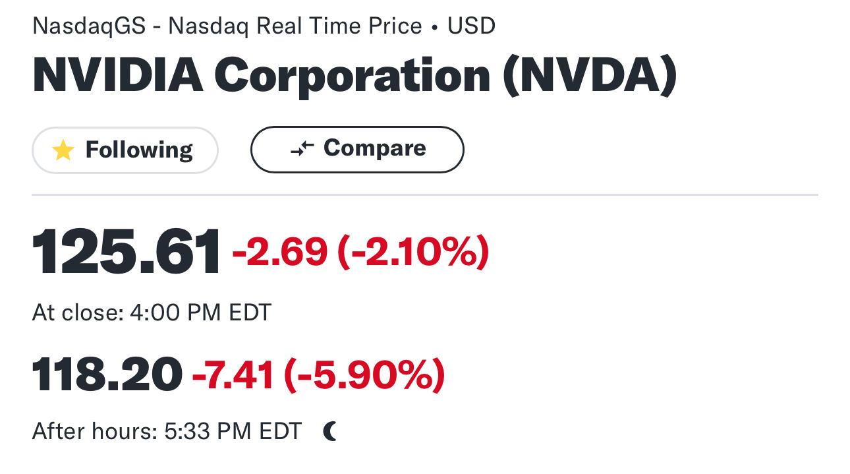
Task: Click the yellow star icon
Action: [63, 150]
